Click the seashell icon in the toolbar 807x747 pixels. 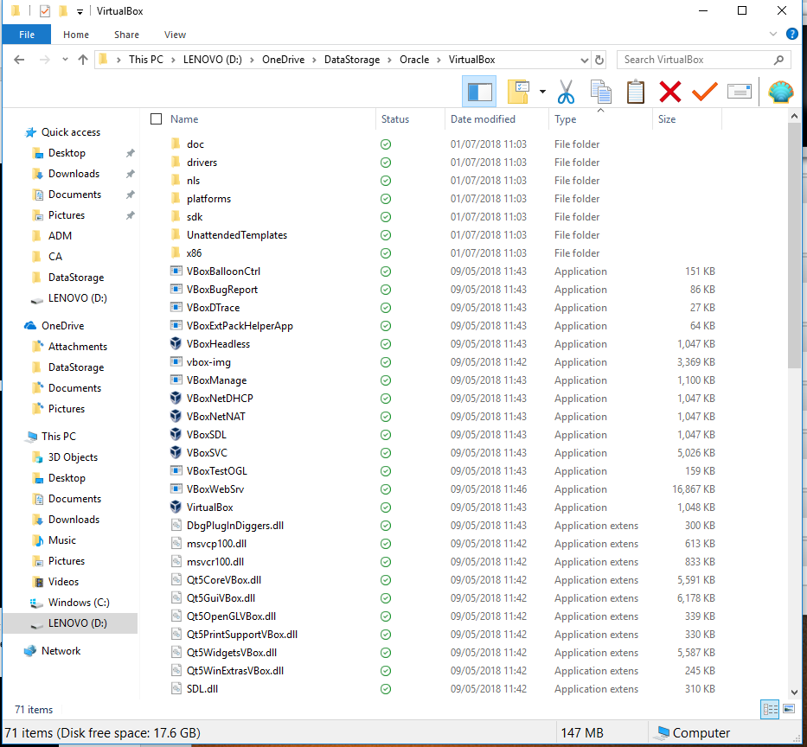780,91
